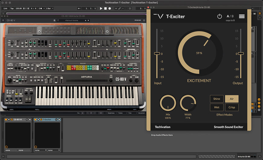This screenshot has height=160, width=263.
Task: Click the Drop Audio Effects Here text
Action: tap(162, 135)
